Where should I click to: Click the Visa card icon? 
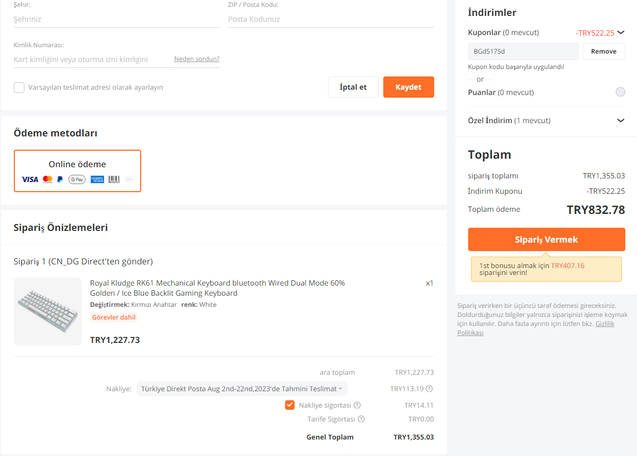pyautogui.click(x=30, y=179)
